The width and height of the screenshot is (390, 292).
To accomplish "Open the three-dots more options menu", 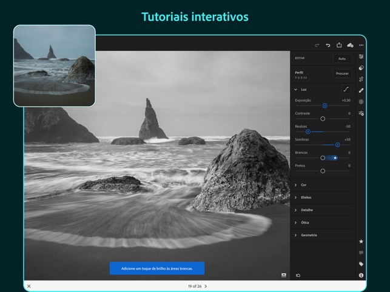I will [361, 45].
